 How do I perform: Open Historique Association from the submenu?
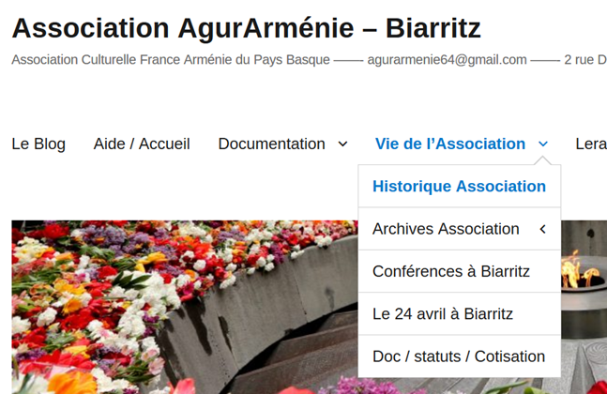[x=459, y=186]
